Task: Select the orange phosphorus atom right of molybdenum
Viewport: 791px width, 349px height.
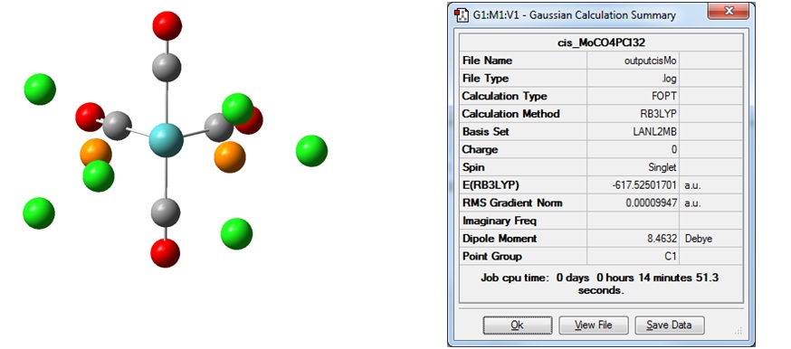Action: (x=230, y=157)
